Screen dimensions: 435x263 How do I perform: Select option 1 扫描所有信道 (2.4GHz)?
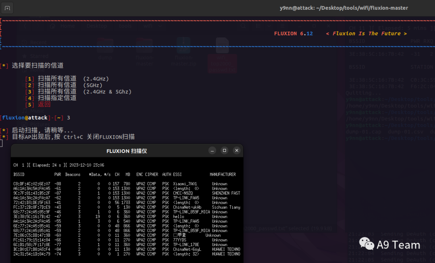[x=67, y=79]
